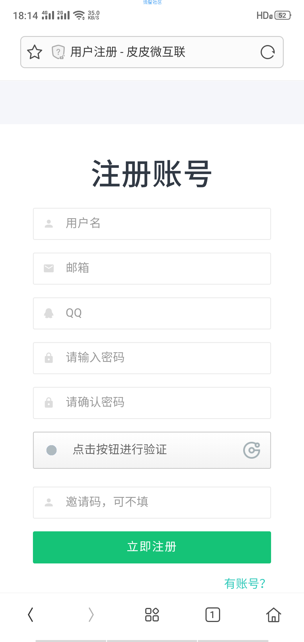The height and width of the screenshot is (642, 304).
Task: Tap the address bar page title
Action: click(x=128, y=52)
